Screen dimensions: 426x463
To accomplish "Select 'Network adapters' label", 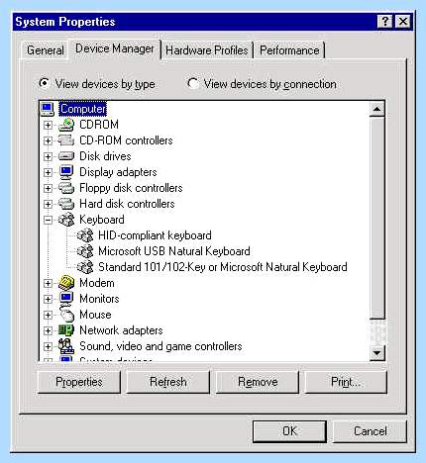I will [121, 330].
